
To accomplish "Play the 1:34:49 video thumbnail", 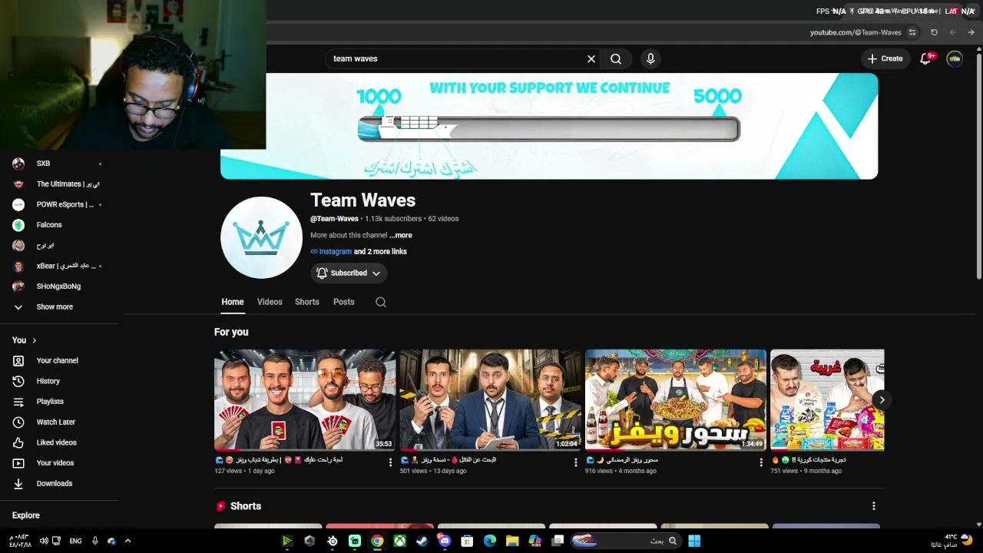I will (676, 400).
